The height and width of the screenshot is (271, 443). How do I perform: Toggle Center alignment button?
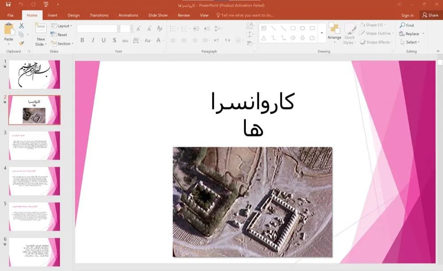coord(184,40)
